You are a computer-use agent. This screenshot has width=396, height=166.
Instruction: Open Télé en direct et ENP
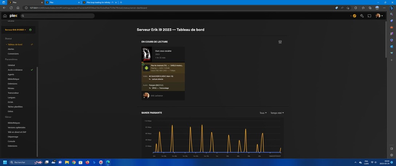(x=17, y=132)
